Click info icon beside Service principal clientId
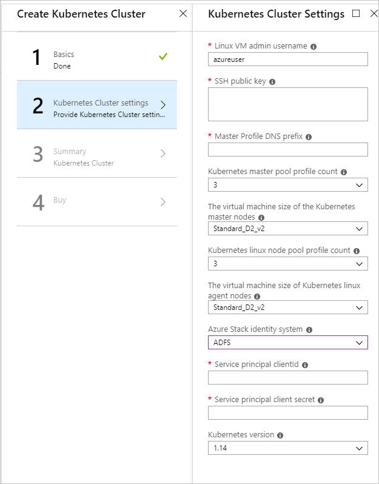 pos(305,365)
